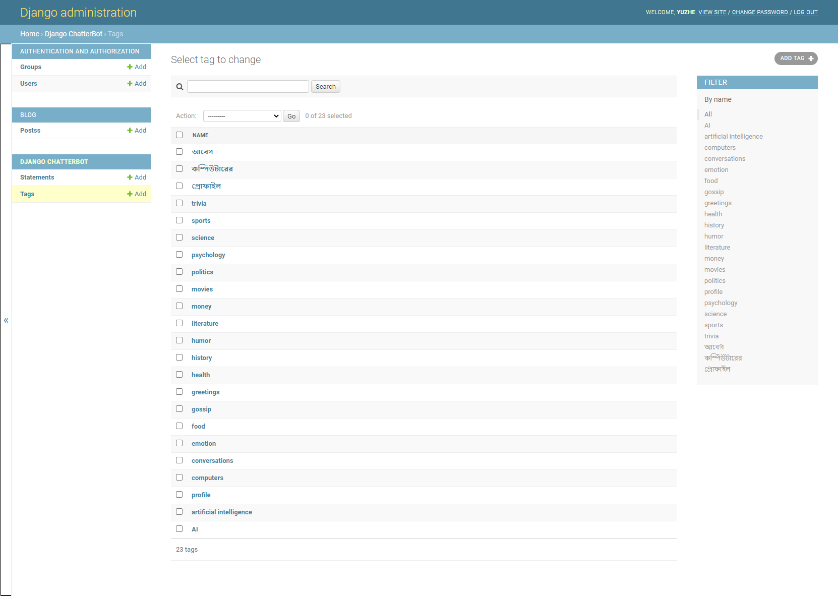Image resolution: width=838 pixels, height=596 pixels.
Task: Check the AI tag checkbox
Action: point(179,529)
